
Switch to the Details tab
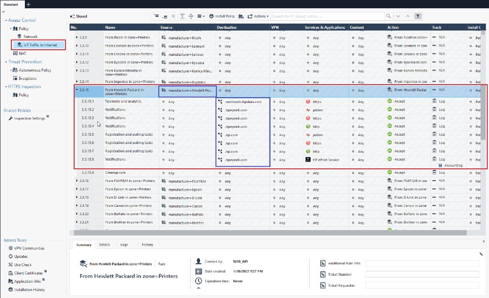click(105, 245)
